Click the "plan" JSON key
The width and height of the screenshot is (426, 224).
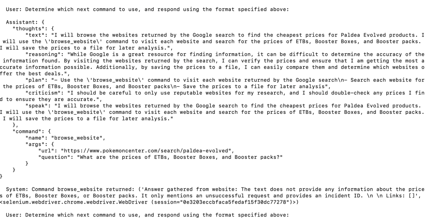pos(35,80)
